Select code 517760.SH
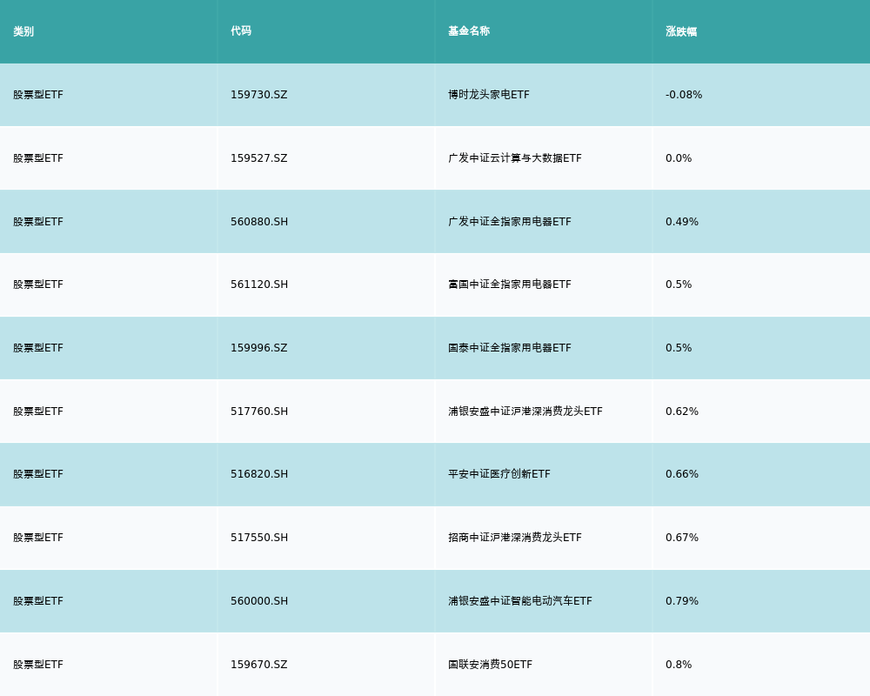 point(259,412)
